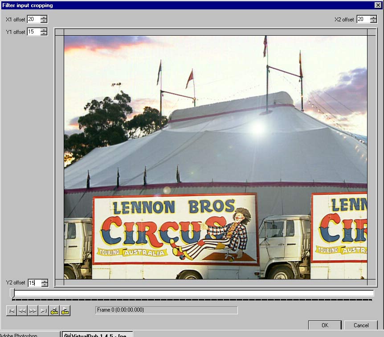Select the VirtualDub 1.4.5 taskbar button
The image size is (384, 337).
click(x=98, y=335)
